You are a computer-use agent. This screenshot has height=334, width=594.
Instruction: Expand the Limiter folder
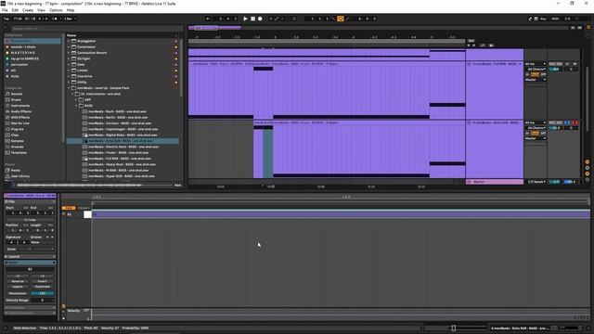[69, 71]
